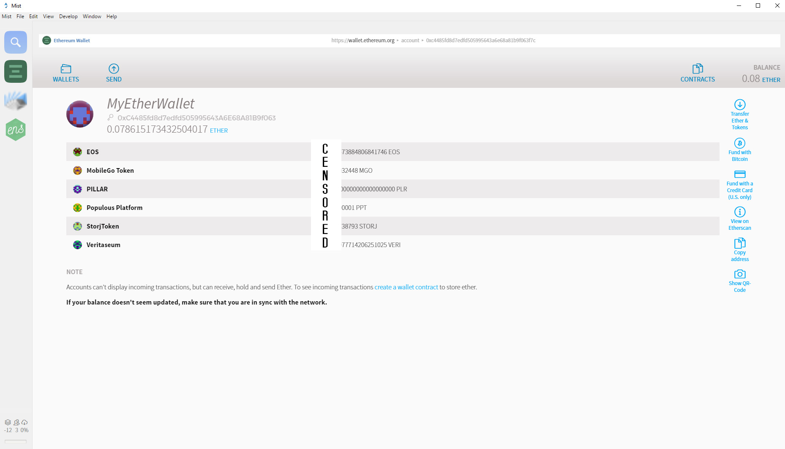Click the StorjToken icon
Image resolution: width=785 pixels, height=449 pixels.
point(77,226)
